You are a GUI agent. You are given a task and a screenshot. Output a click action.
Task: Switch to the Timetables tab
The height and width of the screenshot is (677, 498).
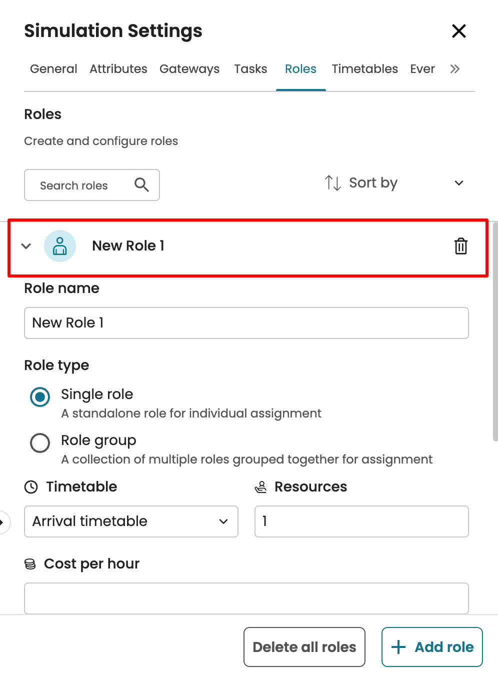click(364, 69)
